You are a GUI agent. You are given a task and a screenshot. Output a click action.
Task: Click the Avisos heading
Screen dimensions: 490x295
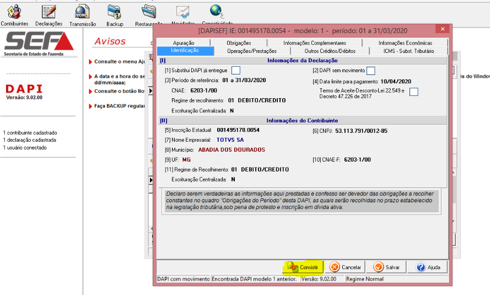[x=110, y=41]
